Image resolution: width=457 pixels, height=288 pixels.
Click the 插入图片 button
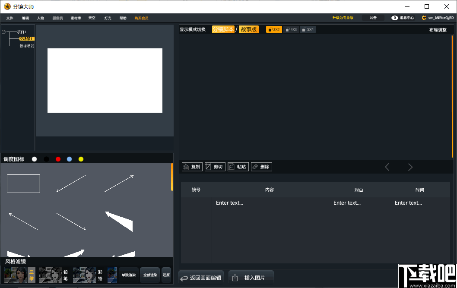coord(251,278)
